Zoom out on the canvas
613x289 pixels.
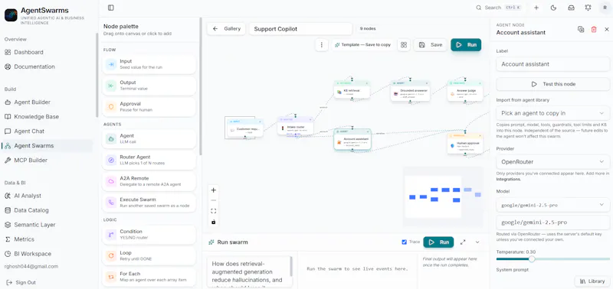tap(214, 200)
